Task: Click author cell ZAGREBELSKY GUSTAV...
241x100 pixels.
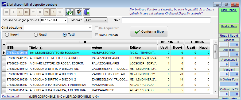Action: click(110, 74)
